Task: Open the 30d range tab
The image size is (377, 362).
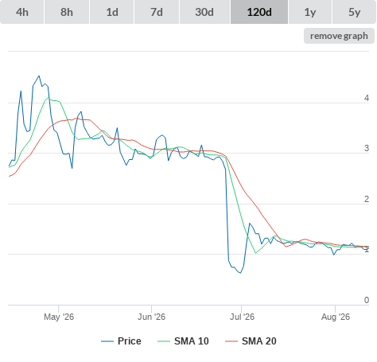Action: (x=204, y=12)
